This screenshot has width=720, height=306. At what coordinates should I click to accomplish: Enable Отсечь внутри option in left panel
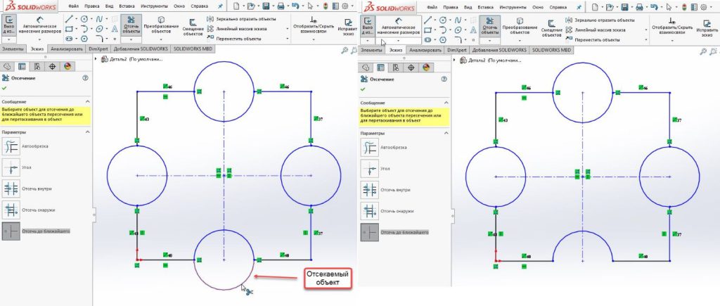pyautogui.click(x=11, y=189)
